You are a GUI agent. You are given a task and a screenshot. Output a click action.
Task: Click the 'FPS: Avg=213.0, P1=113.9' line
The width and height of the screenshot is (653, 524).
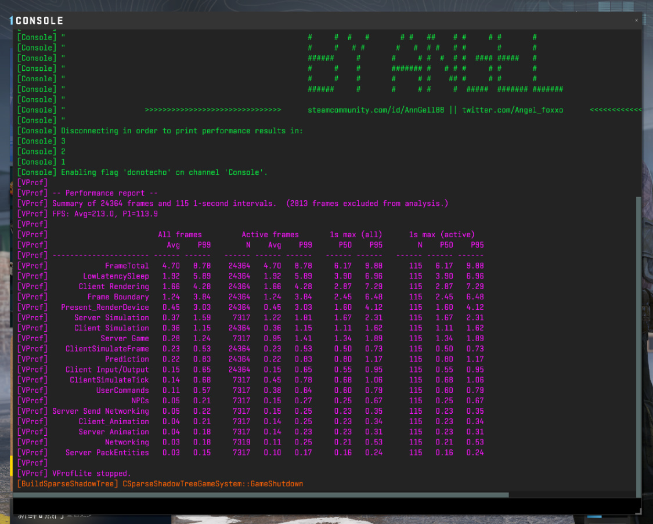tap(88, 214)
